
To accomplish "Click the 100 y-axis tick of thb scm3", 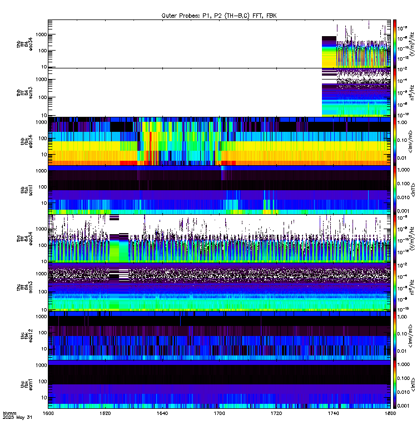I will tap(43, 97).
